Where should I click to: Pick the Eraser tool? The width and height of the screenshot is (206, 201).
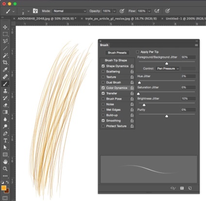(x=5, y=105)
